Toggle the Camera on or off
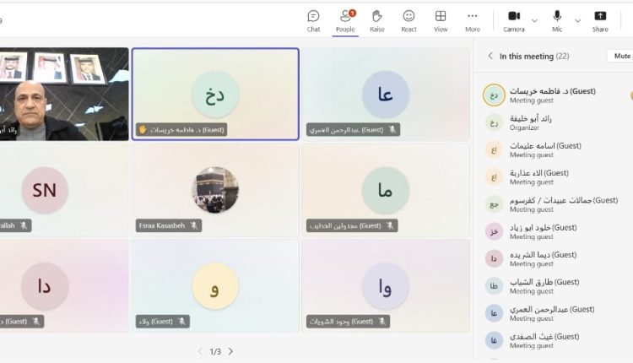 [x=514, y=20]
